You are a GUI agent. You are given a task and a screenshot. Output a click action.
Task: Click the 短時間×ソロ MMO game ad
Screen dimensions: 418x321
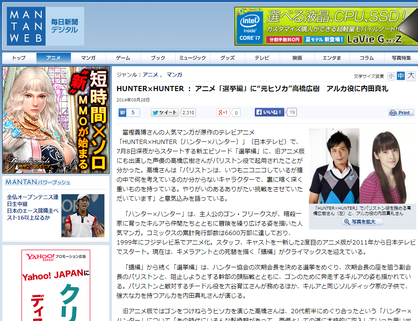click(56, 120)
